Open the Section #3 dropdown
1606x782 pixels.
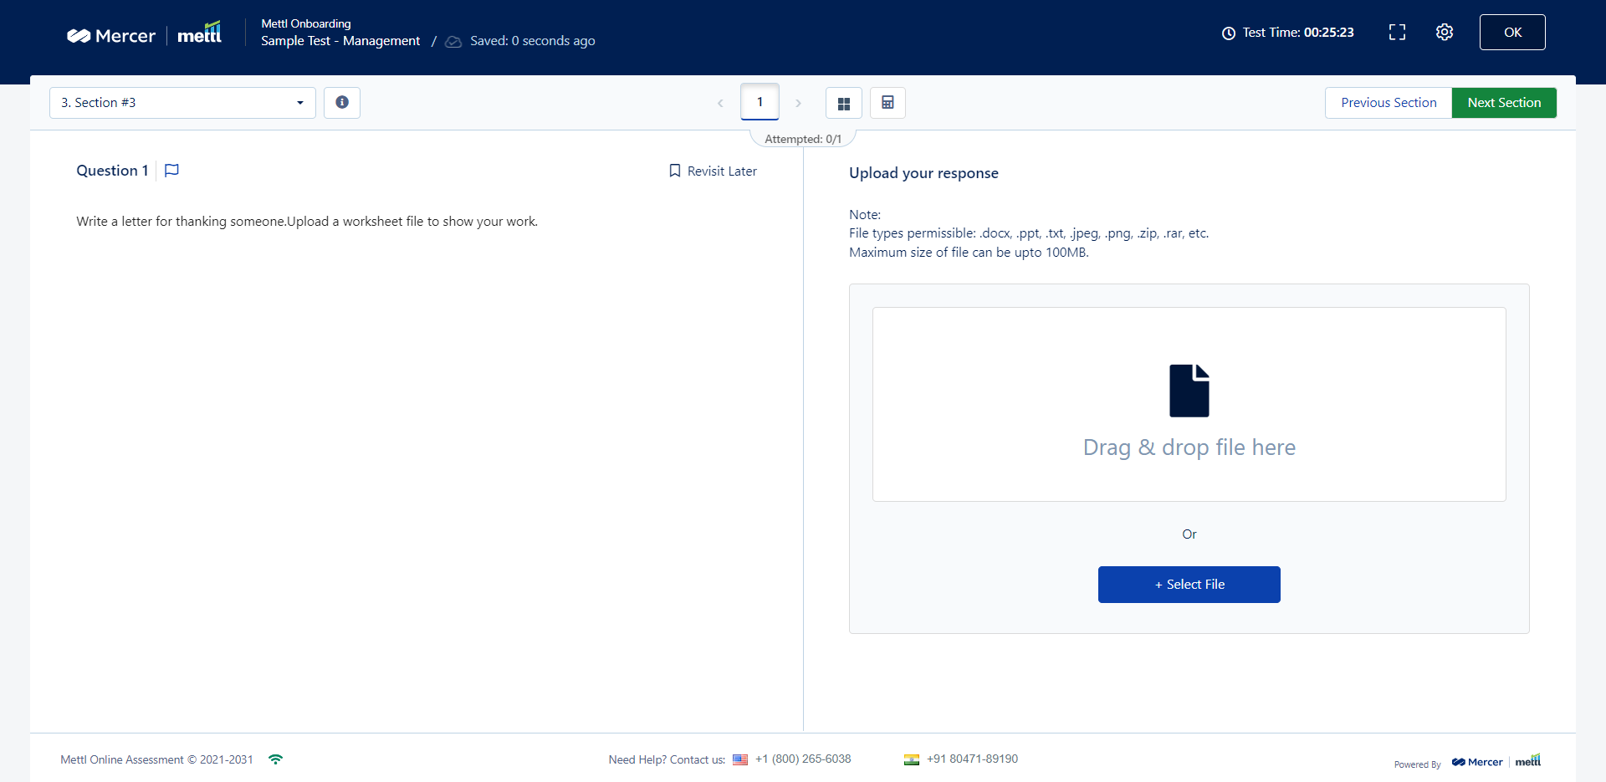pos(182,102)
